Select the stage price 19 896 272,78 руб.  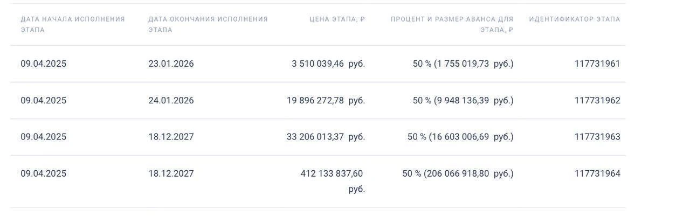click(x=326, y=100)
